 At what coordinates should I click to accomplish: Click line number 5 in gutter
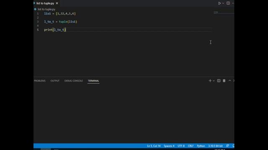click(38, 30)
